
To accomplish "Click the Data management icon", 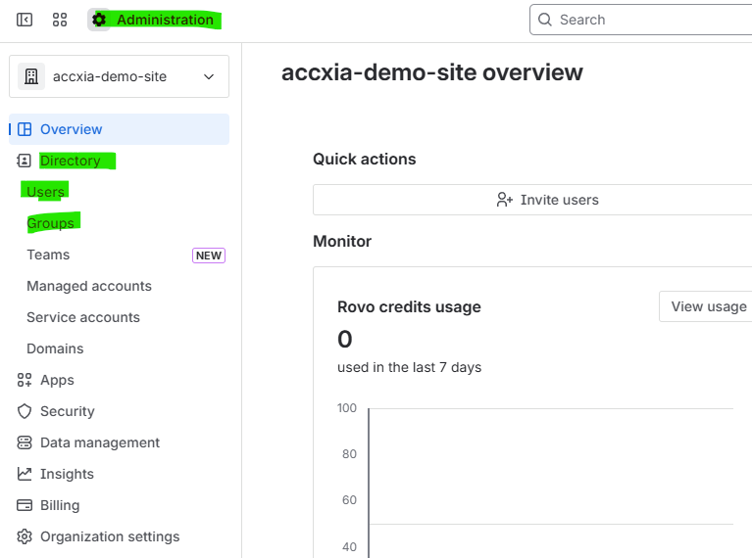I will (25, 442).
